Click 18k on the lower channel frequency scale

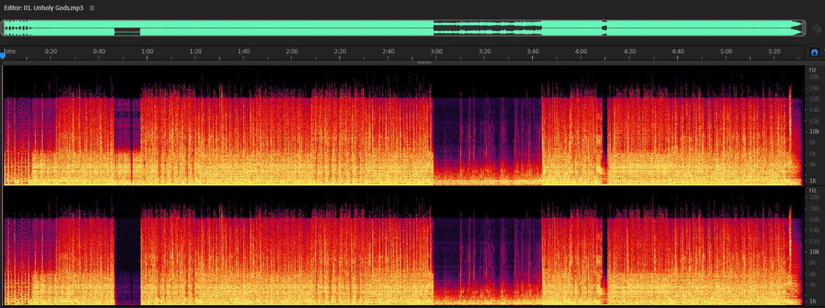click(814, 208)
